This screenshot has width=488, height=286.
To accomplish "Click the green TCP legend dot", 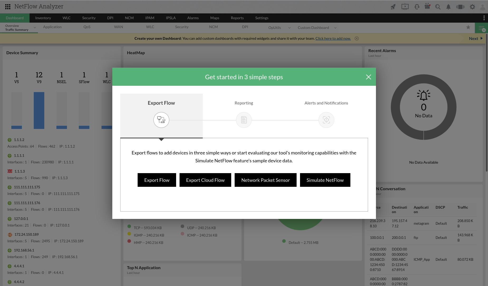I will pos(129,226).
